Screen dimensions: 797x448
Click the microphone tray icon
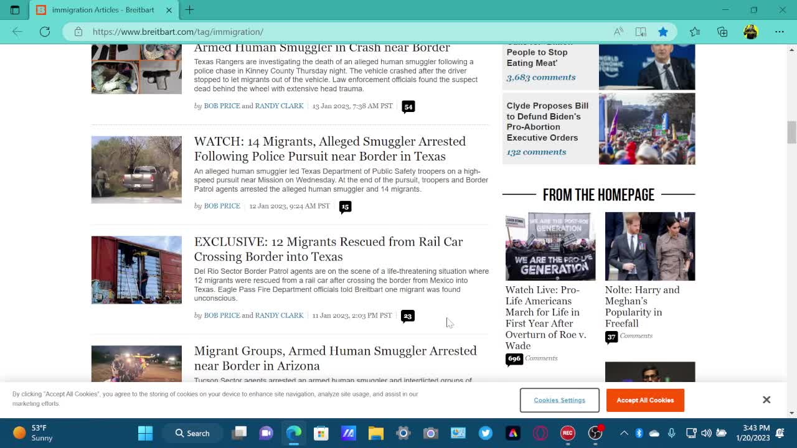[671, 433]
